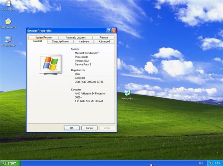Close the System Properties dialog

click(x=114, y=30)
